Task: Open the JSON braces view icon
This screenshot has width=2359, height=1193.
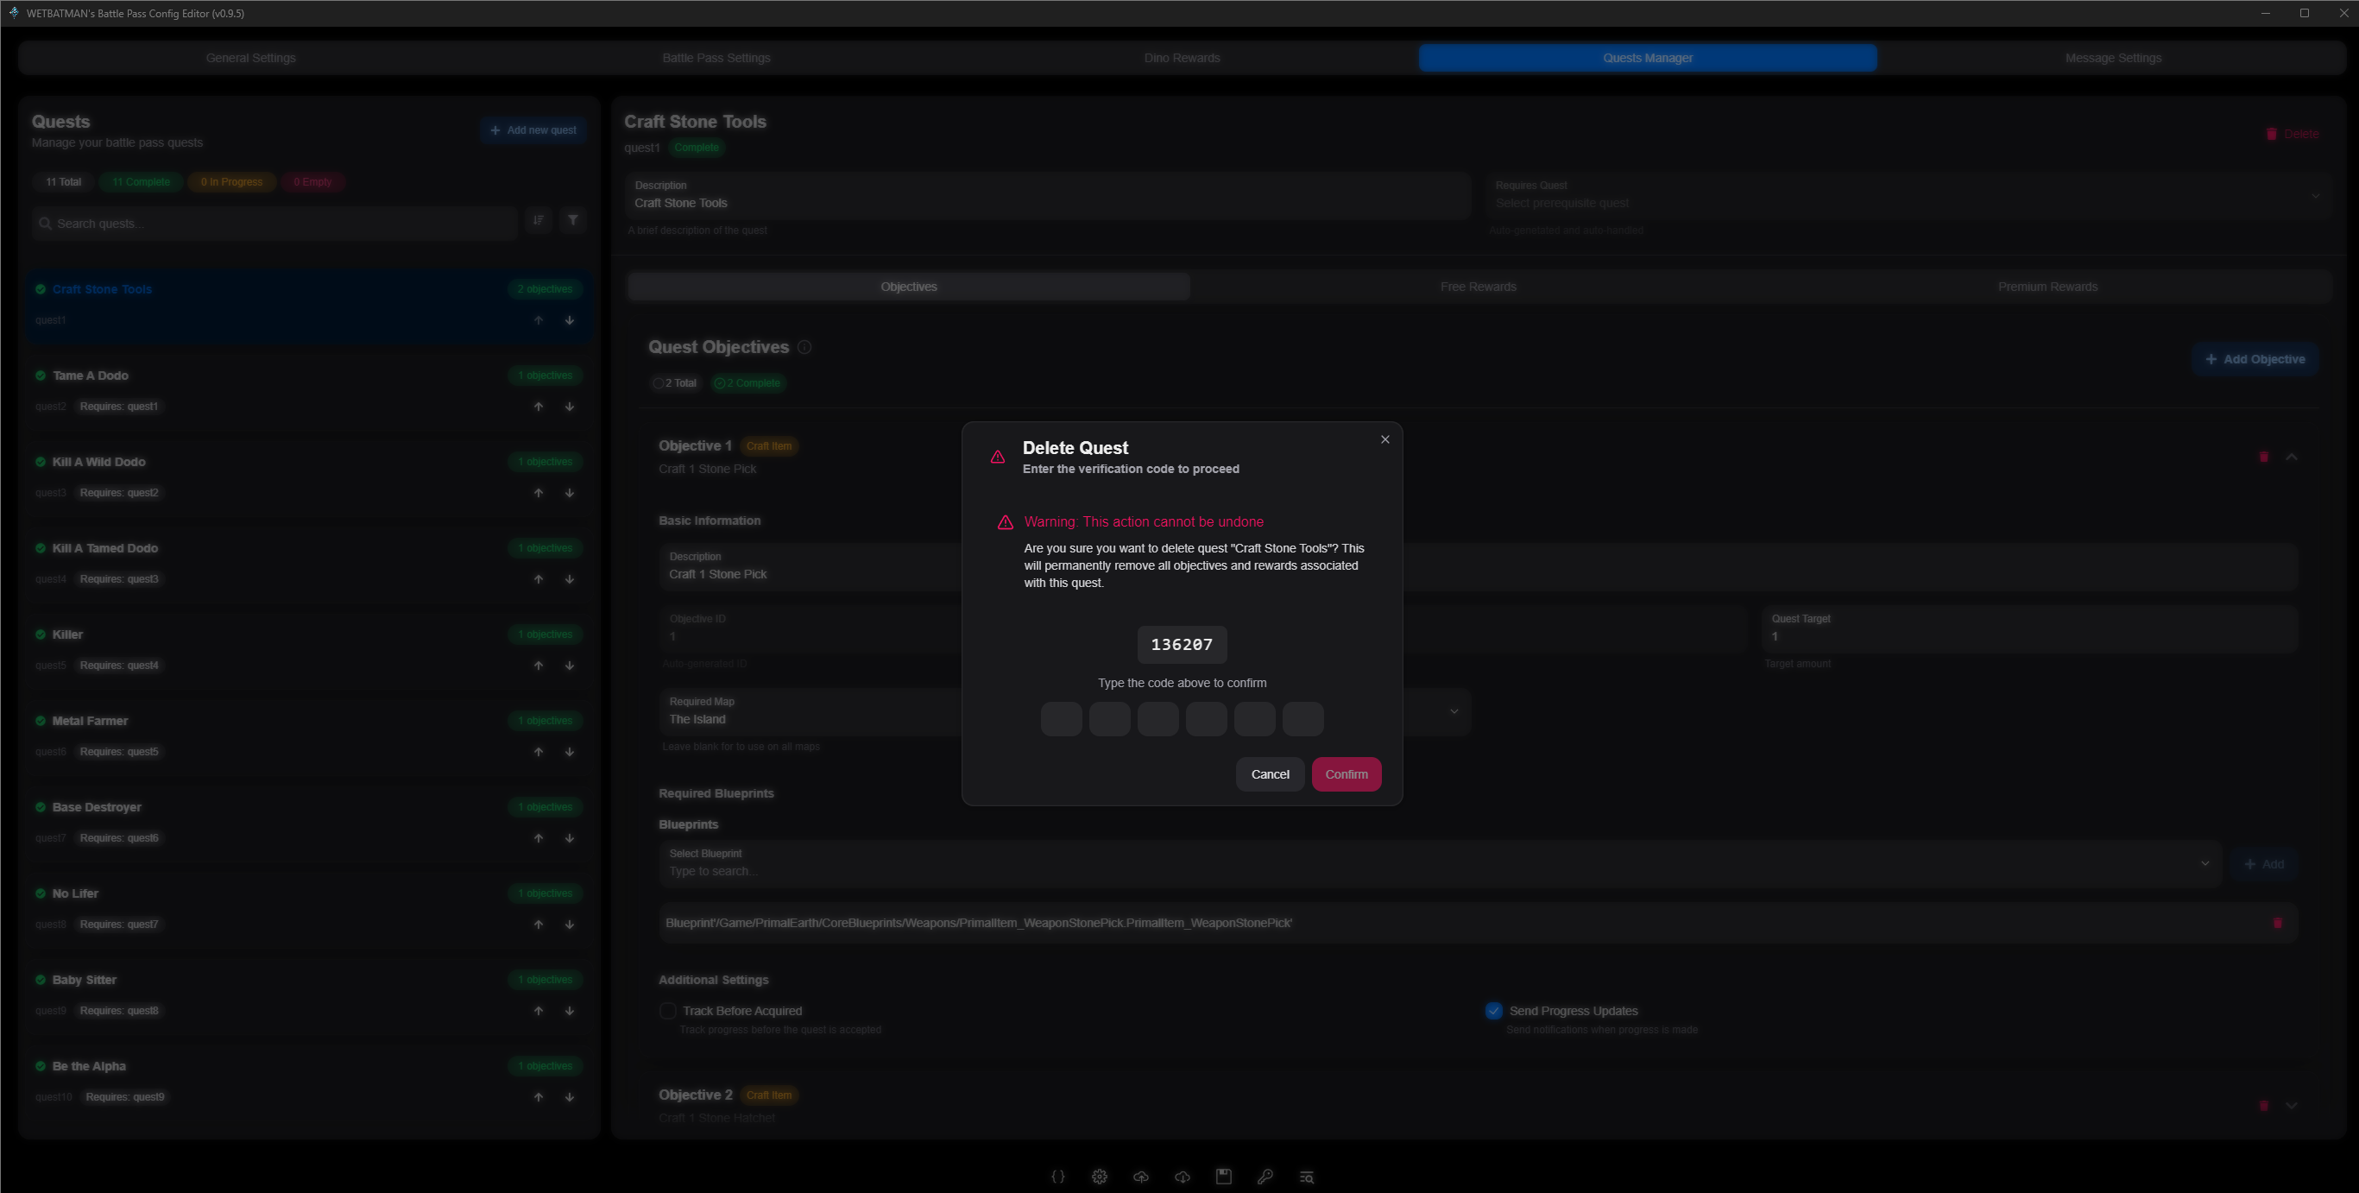Action: pos(1057,1177)
